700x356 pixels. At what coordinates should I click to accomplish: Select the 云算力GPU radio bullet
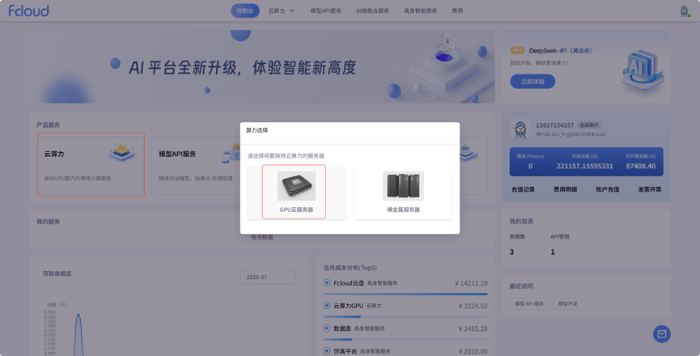tap(327, 306)
